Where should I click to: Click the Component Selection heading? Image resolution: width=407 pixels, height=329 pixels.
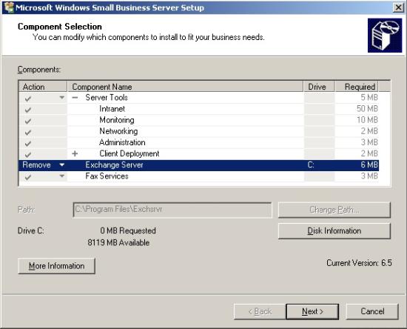(60, 27)
